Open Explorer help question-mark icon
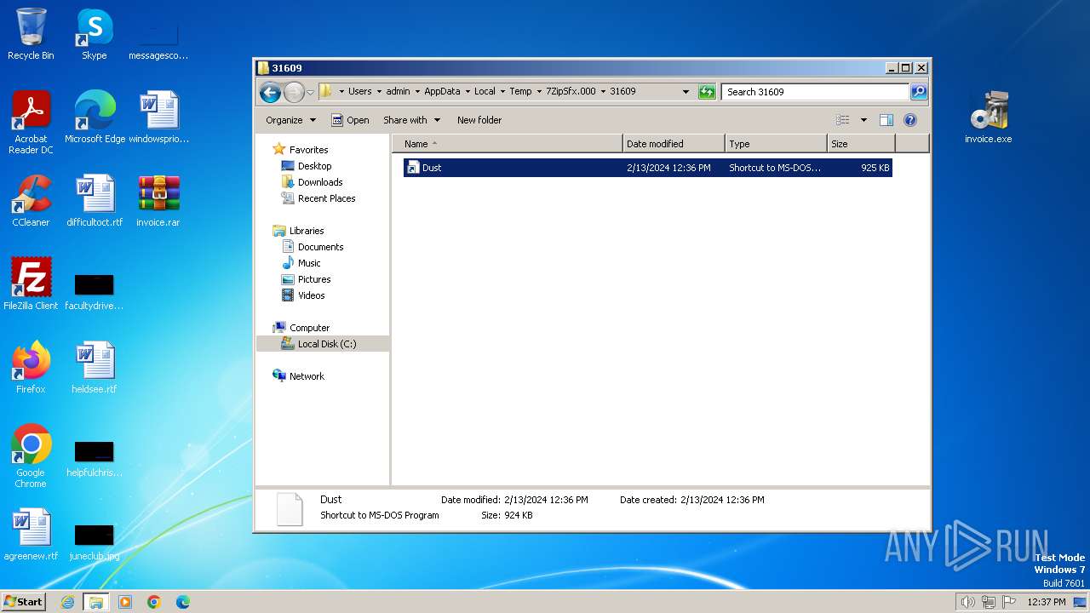1090x613 pixels. coord(909,120)
